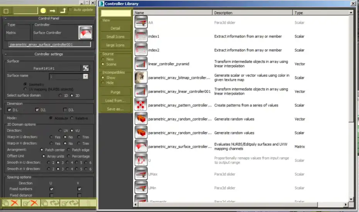Collapse the Controller settings rollout
The height and width of the screenshot is (212, 359).
[6, 54]
